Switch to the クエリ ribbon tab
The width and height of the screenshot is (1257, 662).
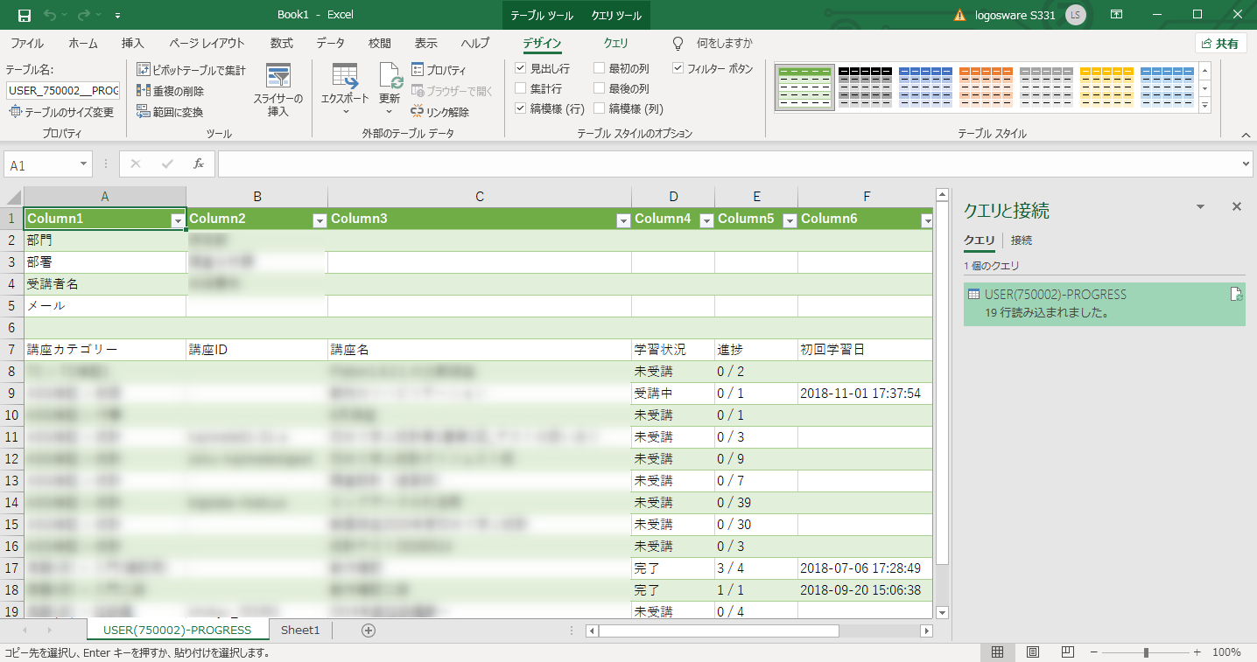pos(616,43)
